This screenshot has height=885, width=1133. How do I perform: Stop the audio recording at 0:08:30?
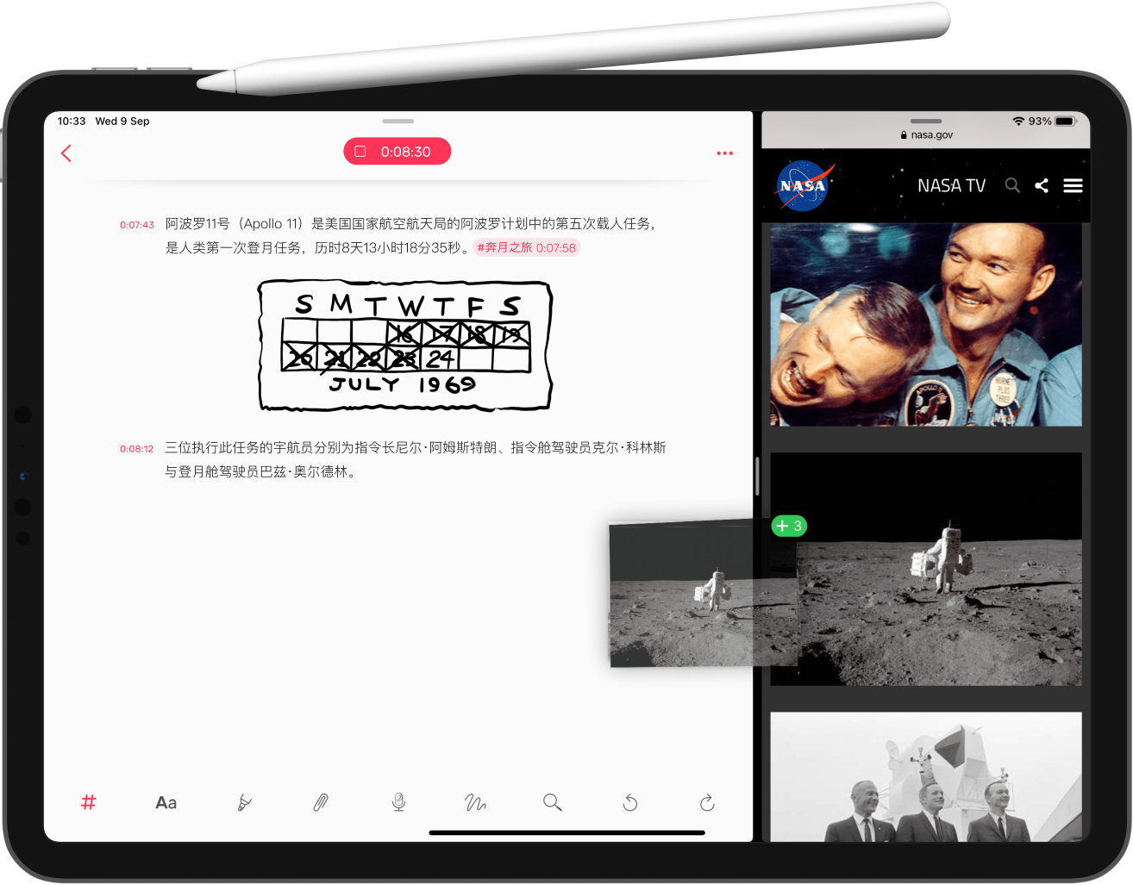pos(397,151)
